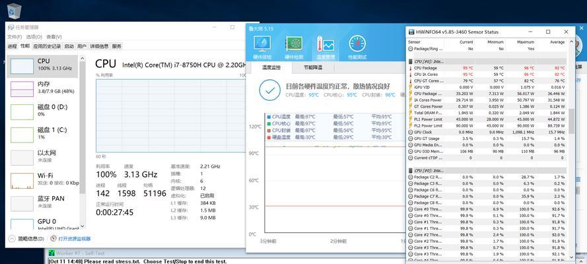Screen dimensions: 587x264
Task: Click GPU GT Usage sensor icon
Action: (x=410, y=139)
